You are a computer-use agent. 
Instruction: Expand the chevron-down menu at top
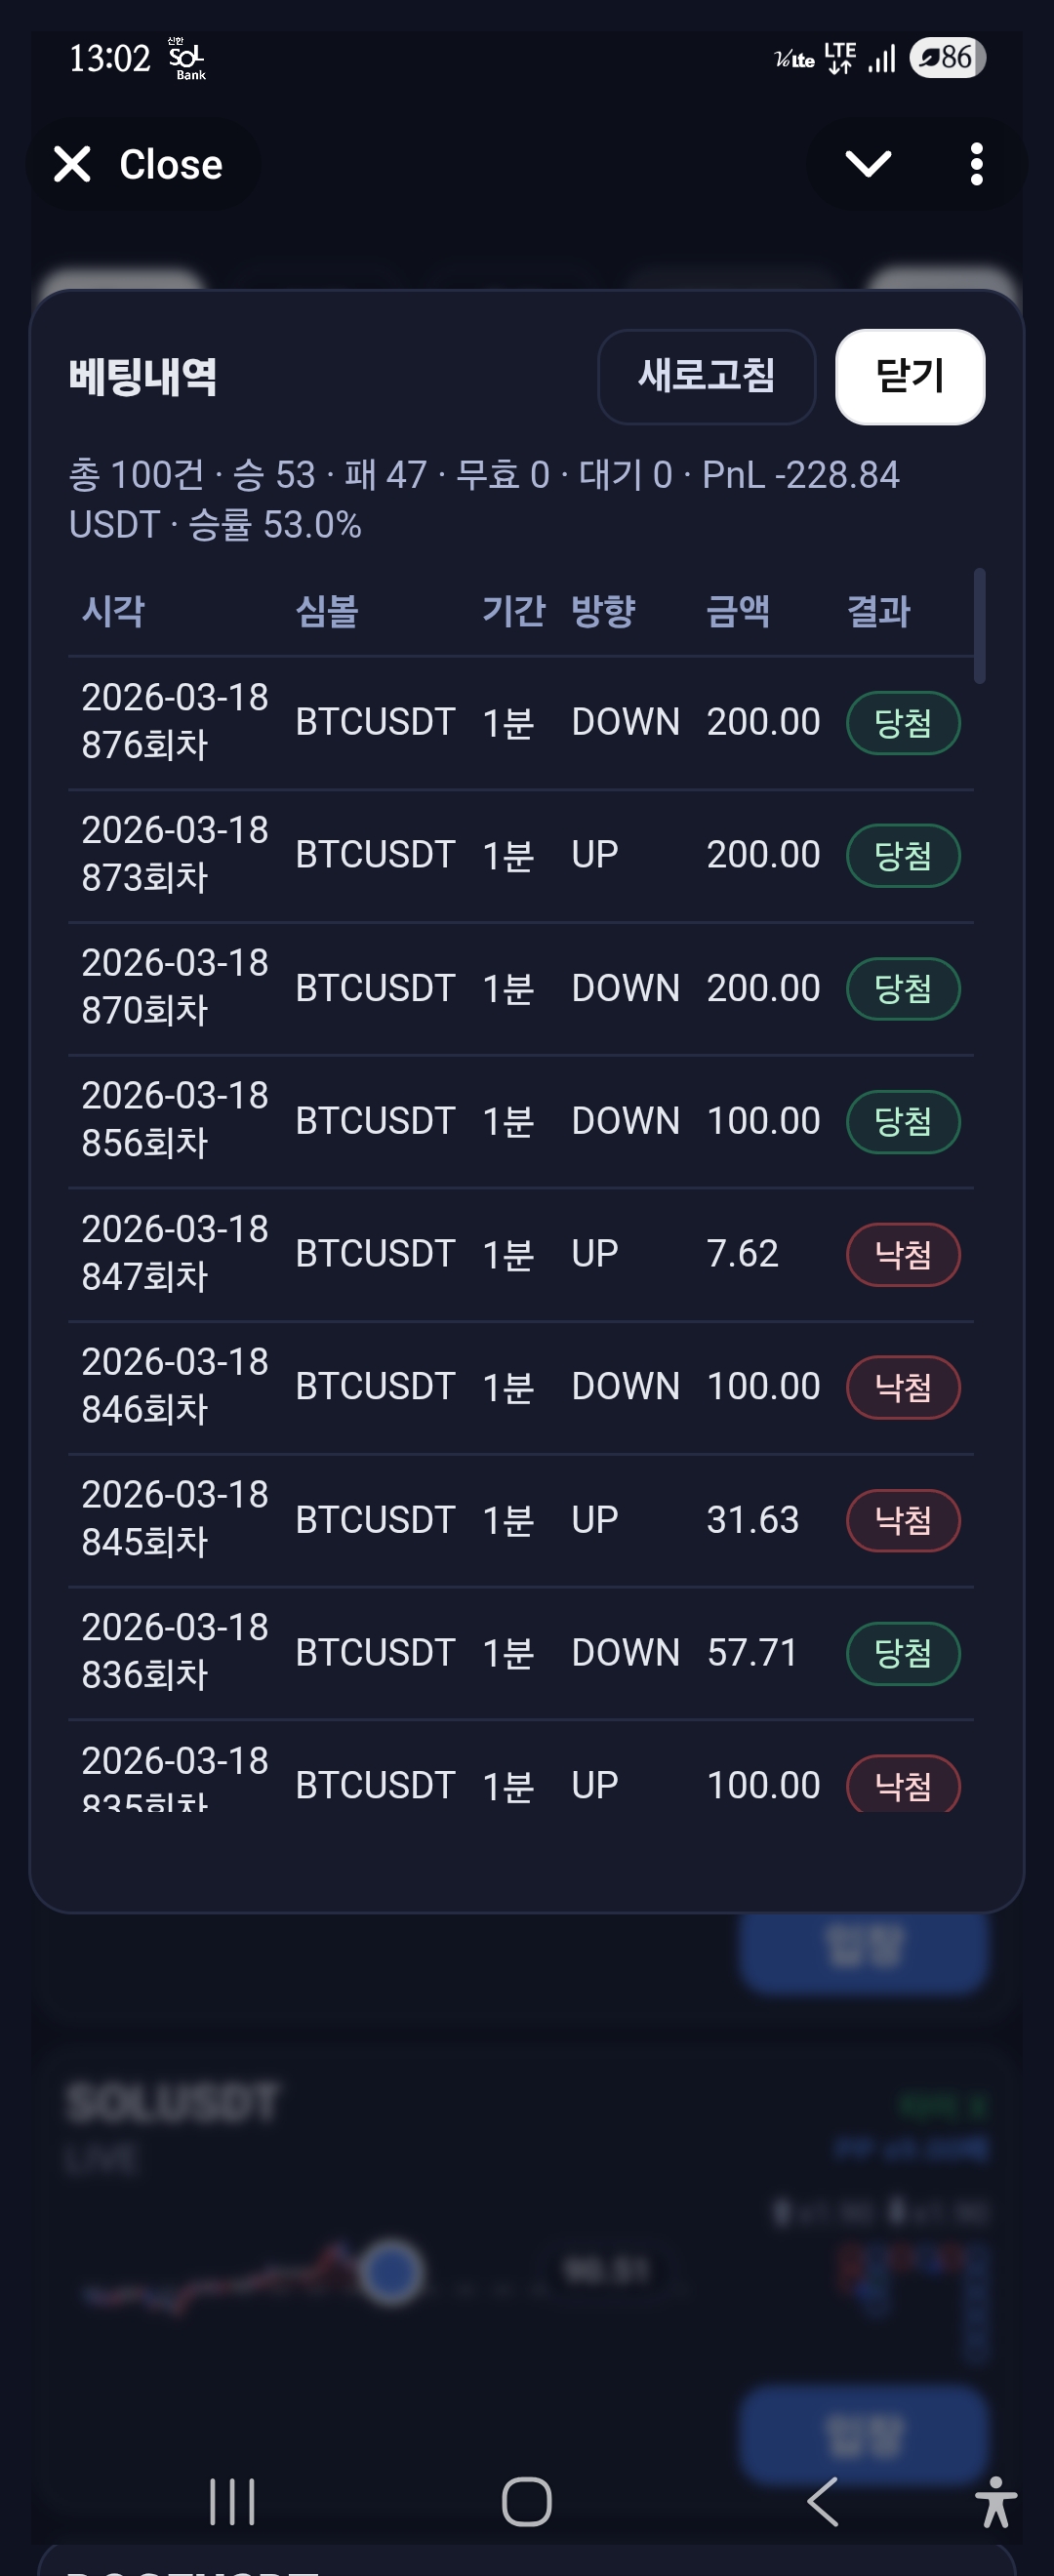pos(867,164)
